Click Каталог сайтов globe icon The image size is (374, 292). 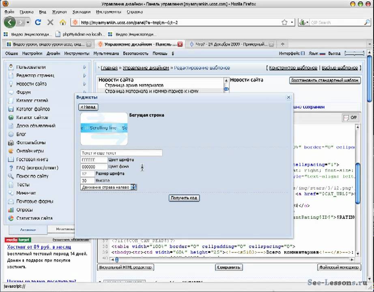click(x=11, y=117)
